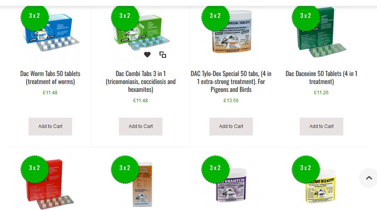
Task: Open DAC Tylo-Dox Special 50 tabs link
Action: [231, 82]
